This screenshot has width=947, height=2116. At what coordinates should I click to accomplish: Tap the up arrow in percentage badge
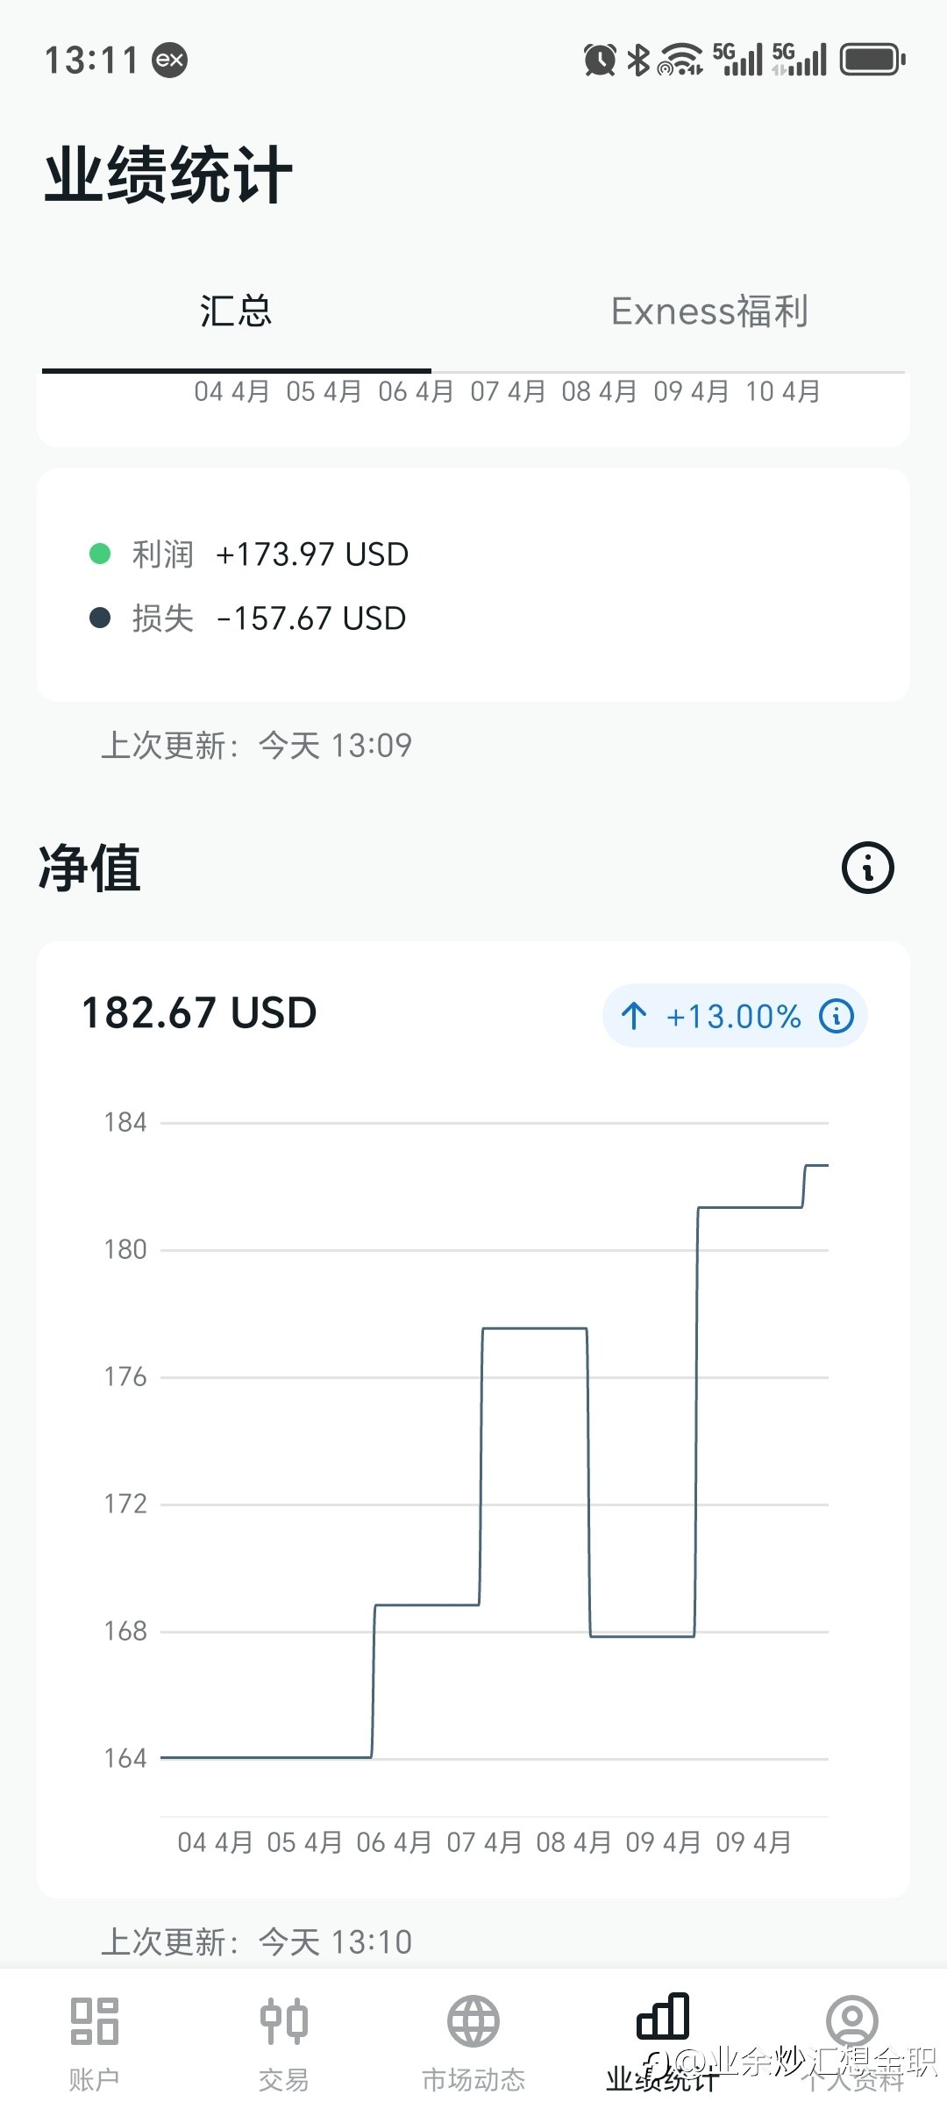[634, 1016]
